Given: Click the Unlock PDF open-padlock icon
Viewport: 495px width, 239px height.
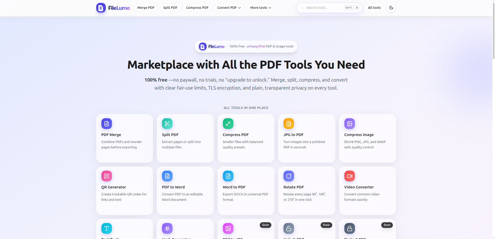Looking at the screenshot, I should pyautogui.click(x=289, y=228).
